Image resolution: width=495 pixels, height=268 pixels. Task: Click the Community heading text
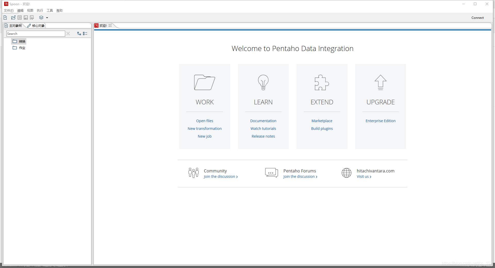click(x=215, y=171)
